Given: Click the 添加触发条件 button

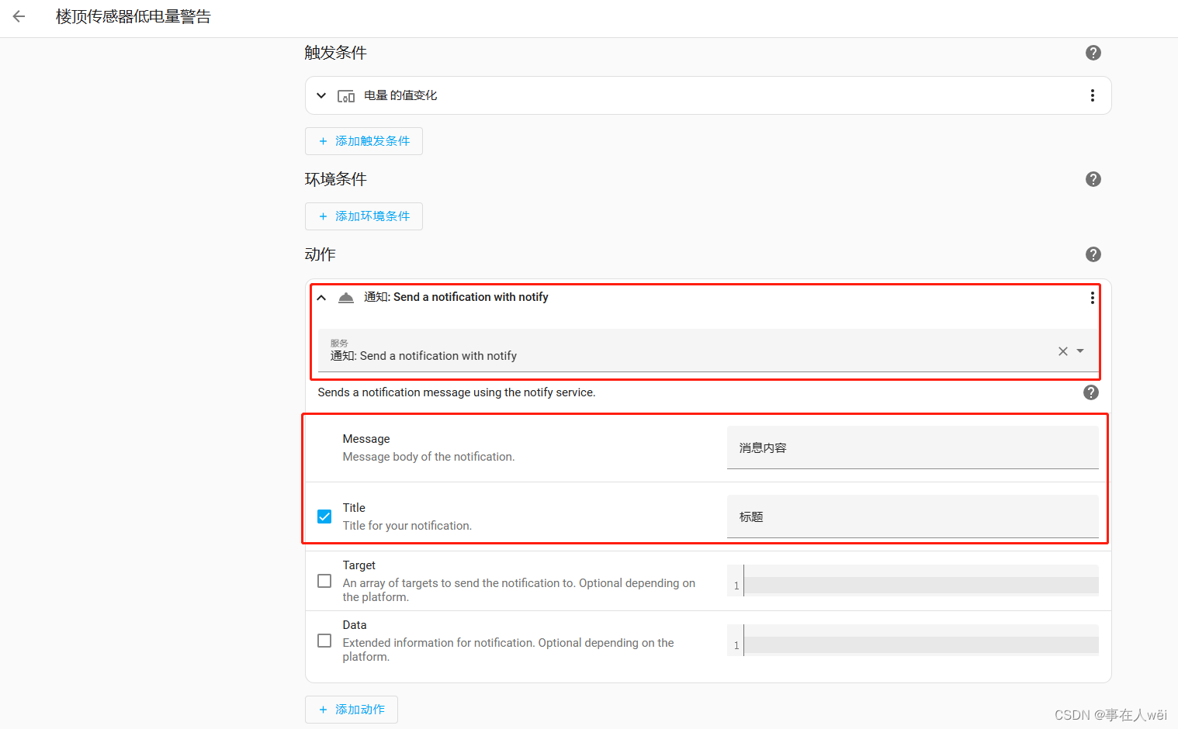Looking at the screenshot, I should pos(364,141).
